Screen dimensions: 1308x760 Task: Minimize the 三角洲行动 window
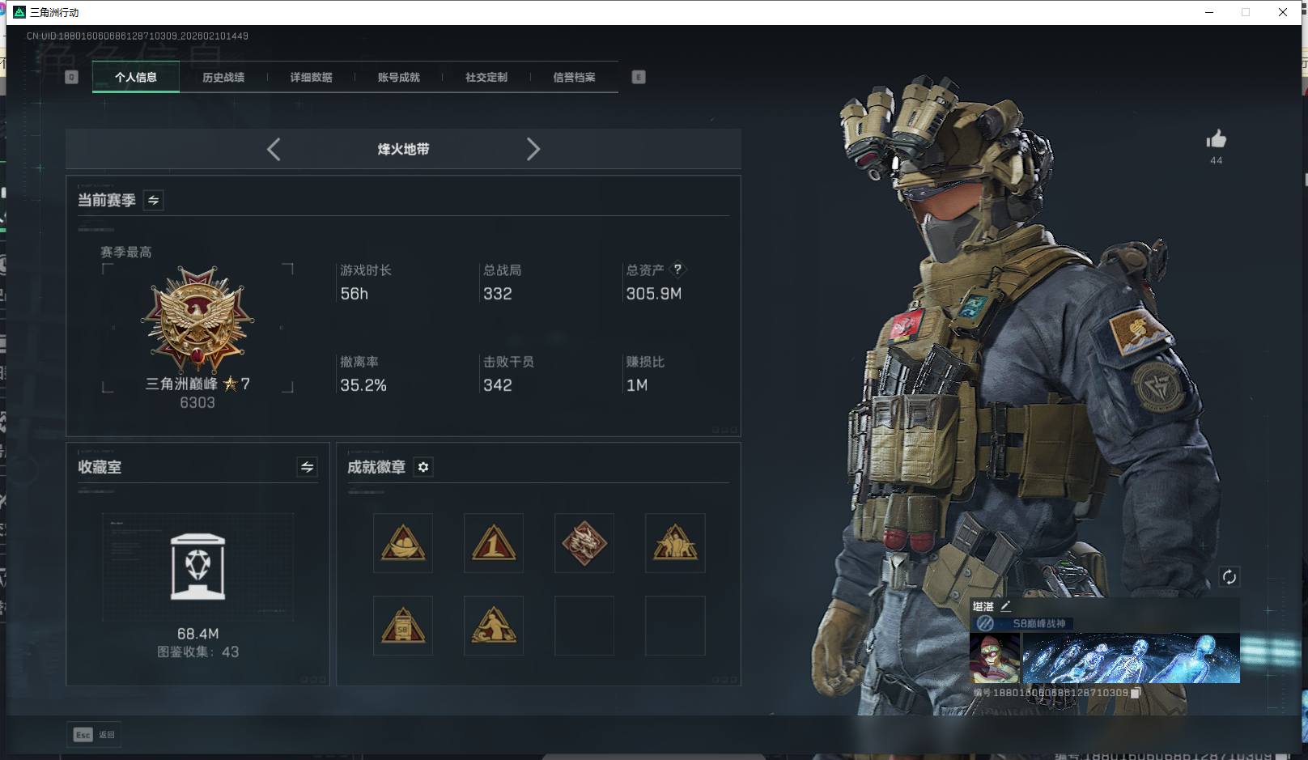1209,12
